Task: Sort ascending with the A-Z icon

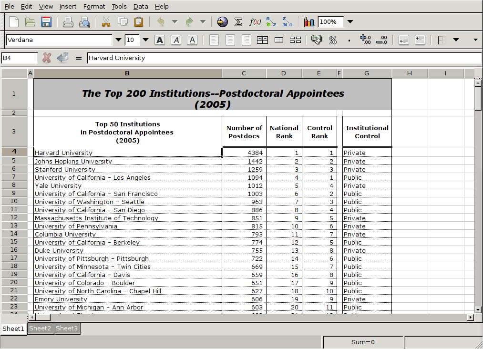Action: click(x=271, y=22)
